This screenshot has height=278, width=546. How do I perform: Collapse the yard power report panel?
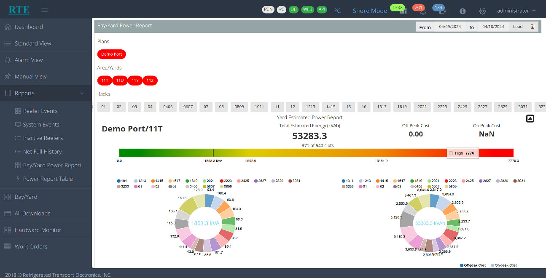pyautogui.click(x=530, y=118)
